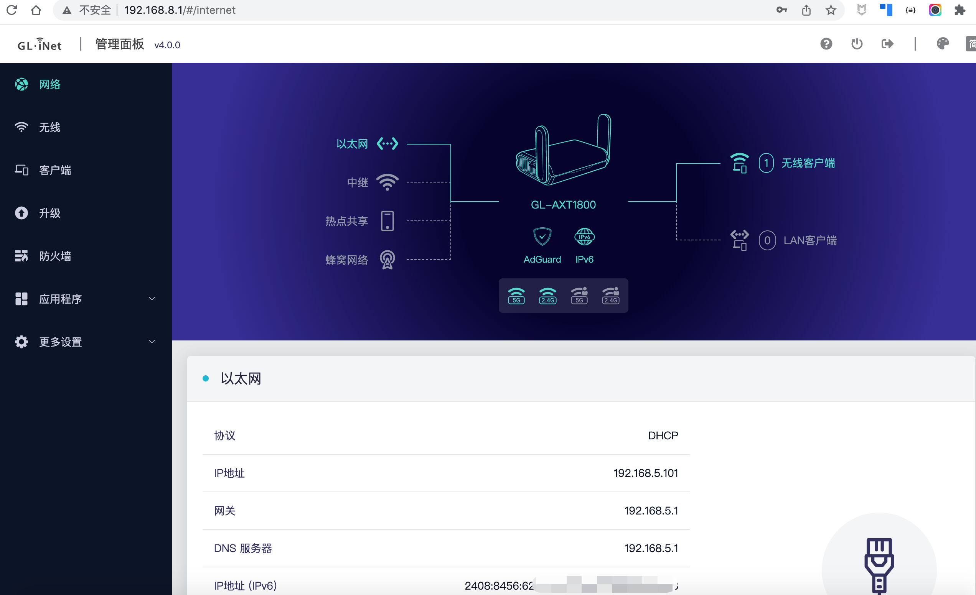Screen dimensions: 976x595
Task: Open the 升级 sidebar menu
Action: [x=86, y=213]
